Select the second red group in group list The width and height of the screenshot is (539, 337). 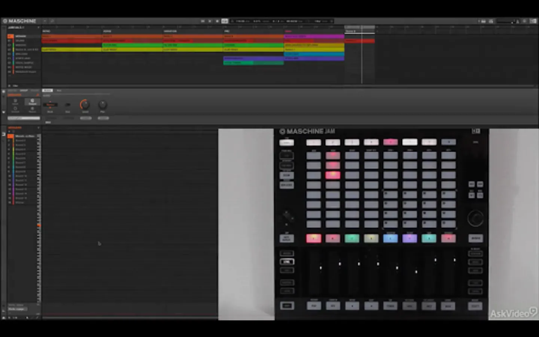pyautogui.click(x=23, y=41)
